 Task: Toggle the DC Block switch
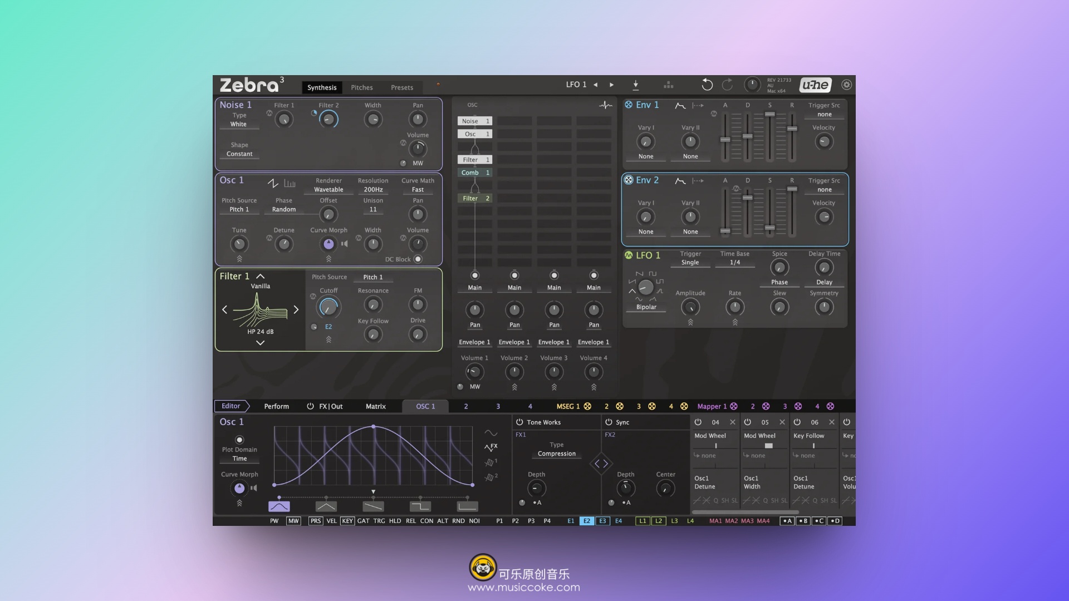pos(418,259)
